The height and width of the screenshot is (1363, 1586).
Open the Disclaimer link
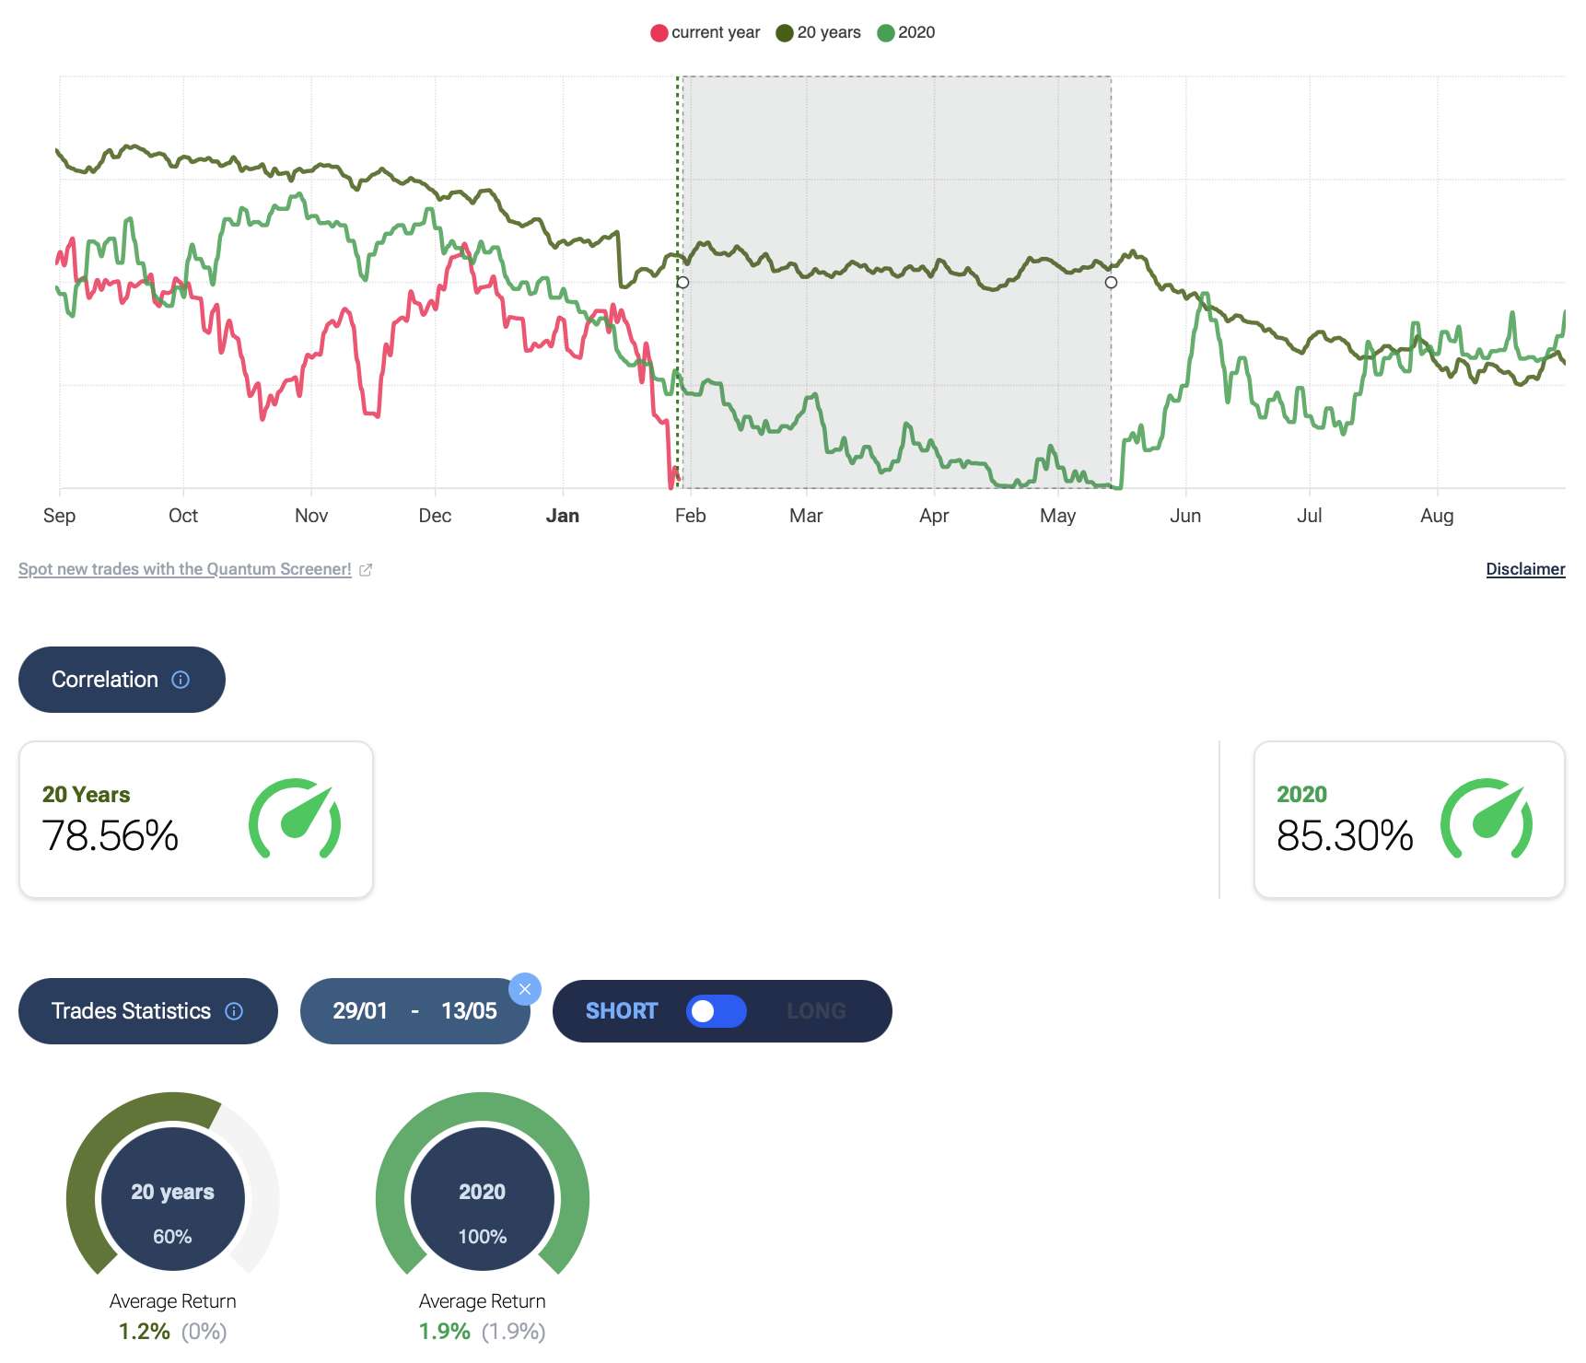coord(1525,569)
